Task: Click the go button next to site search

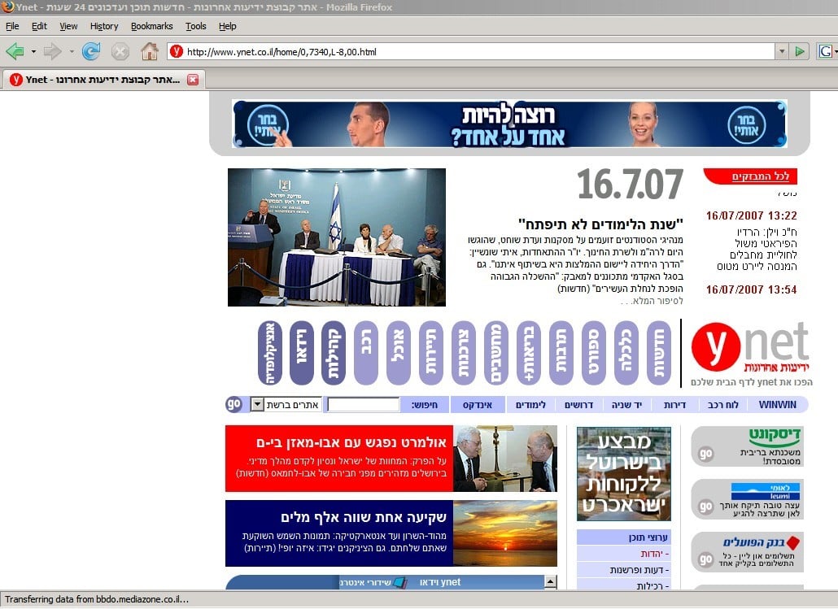Action: 234,404
